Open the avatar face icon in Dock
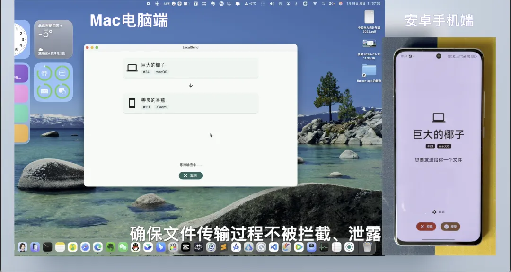The height and width of the screenshot is (272, 511). pyautogui.click(x=23, y=247)
